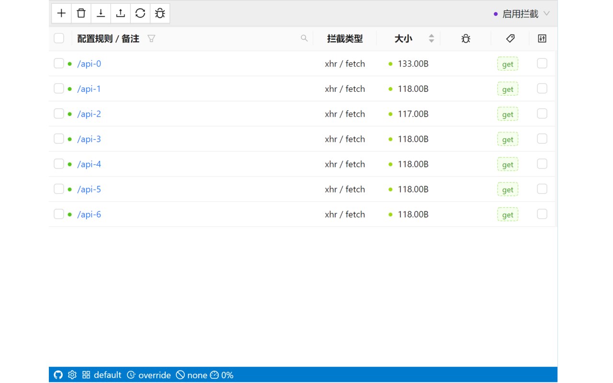This screenshot has height=383, width=613.
Task: Open the /api-5 rule link
Action: [89, 189]
